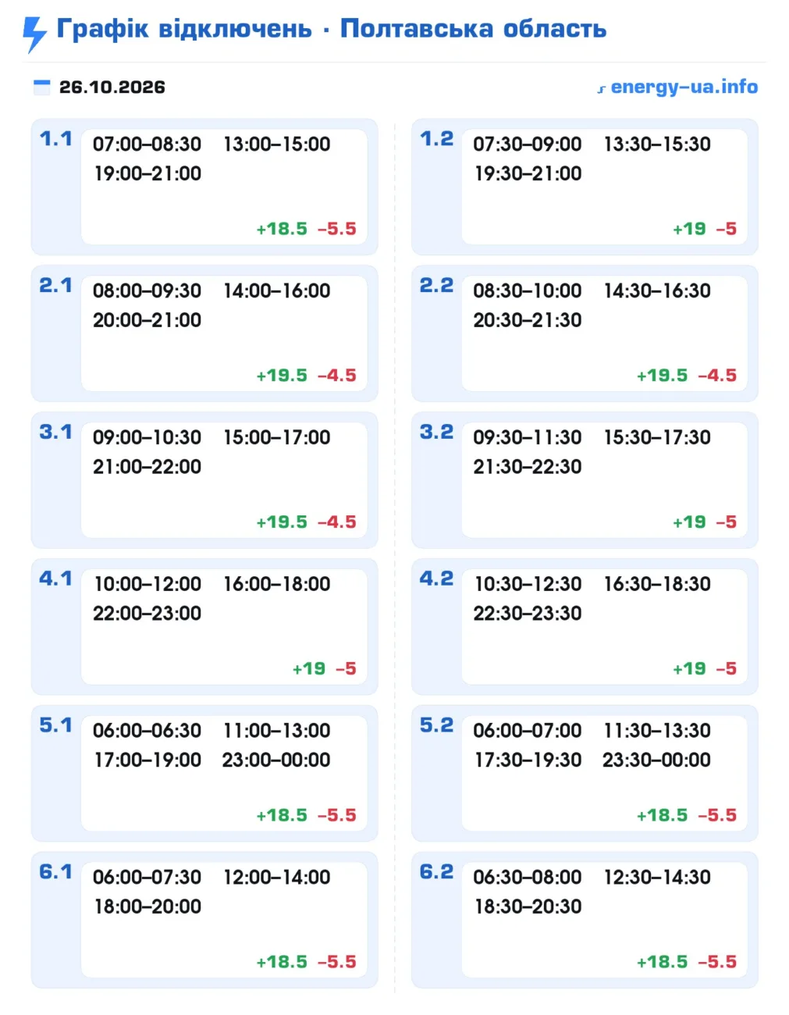Click the 23:00–00:00 slot in queue 5.1
The height and width of the screenshot is (1015, 789).
pyautogui.click(x=276, y=760)
